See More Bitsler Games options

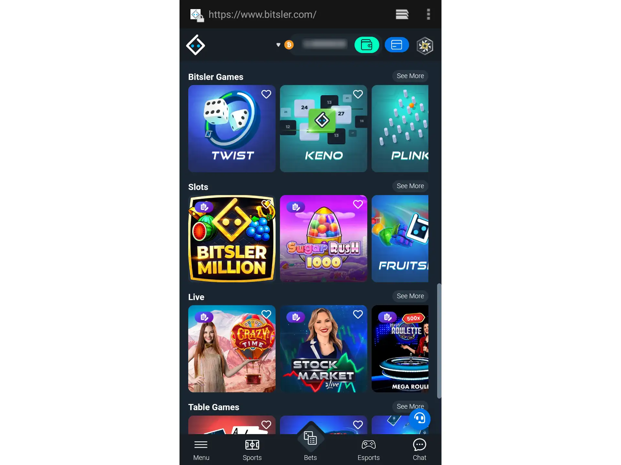coord(410,76)
